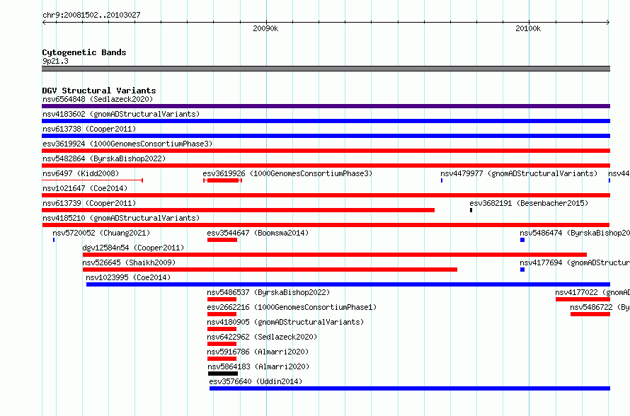The width and height of the screenshot is (630, 416).
Task: Select the red esv2662216 variant bar
Action: click(222, 314)
